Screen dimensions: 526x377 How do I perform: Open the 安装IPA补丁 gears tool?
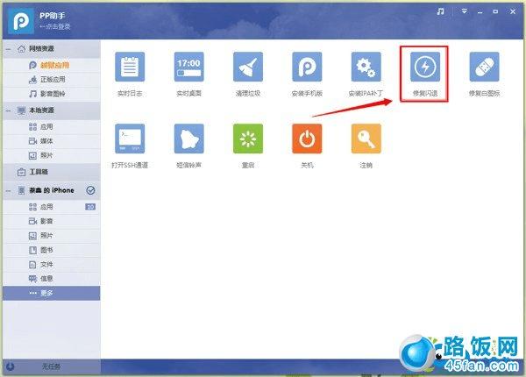click(366, 67)
